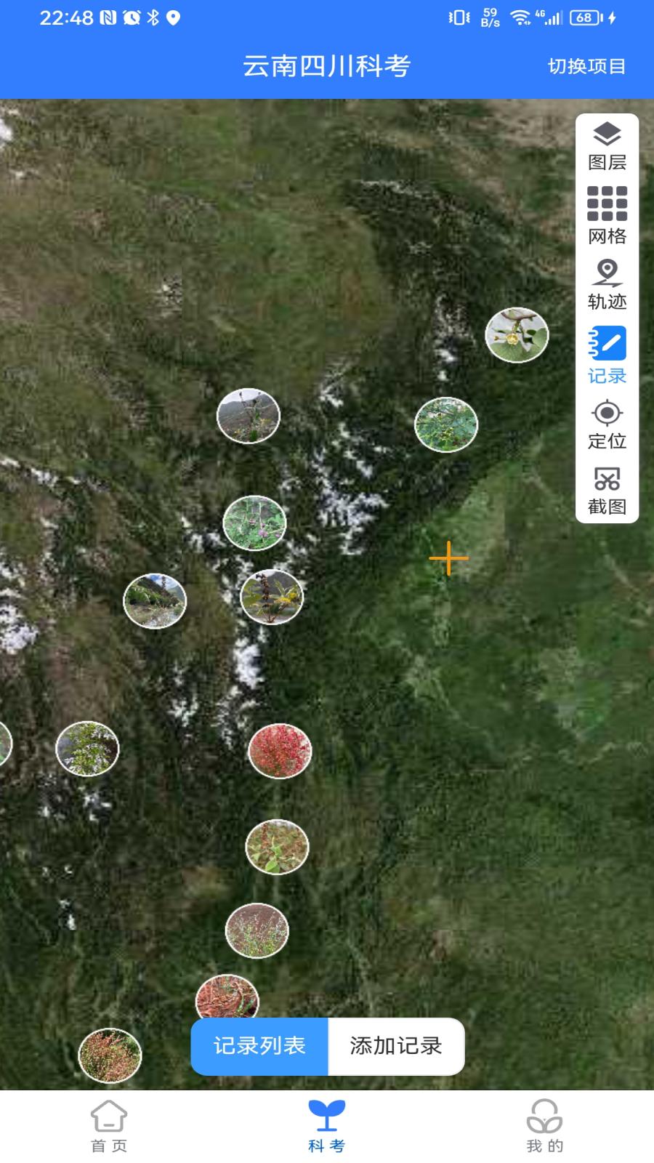Select the 科考 expedition tab
The height and width of the screenshot is (1163, 654).
point(326,1126)
